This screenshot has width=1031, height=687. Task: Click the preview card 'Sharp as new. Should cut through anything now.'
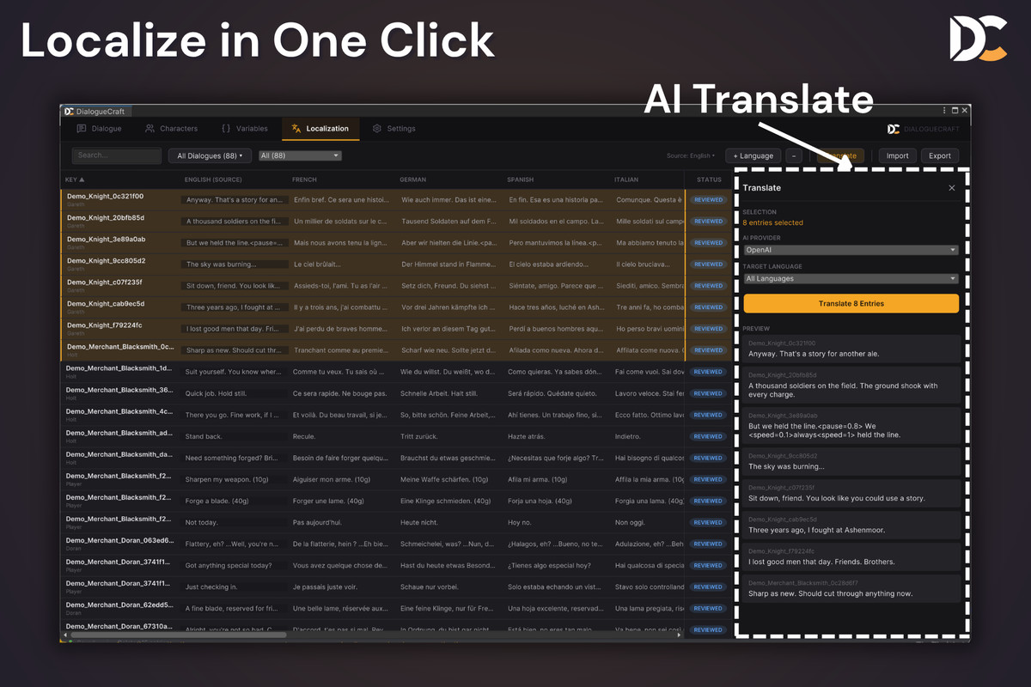click(851, 588)
